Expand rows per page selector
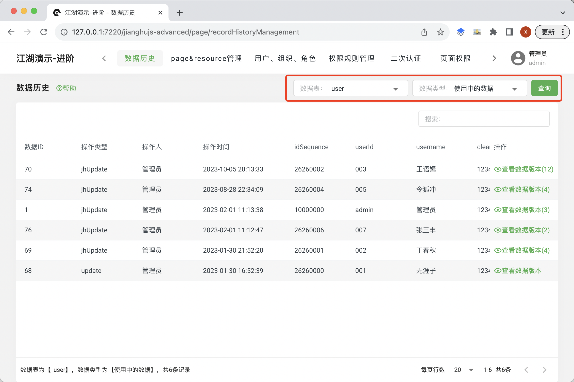 point(464,370)
